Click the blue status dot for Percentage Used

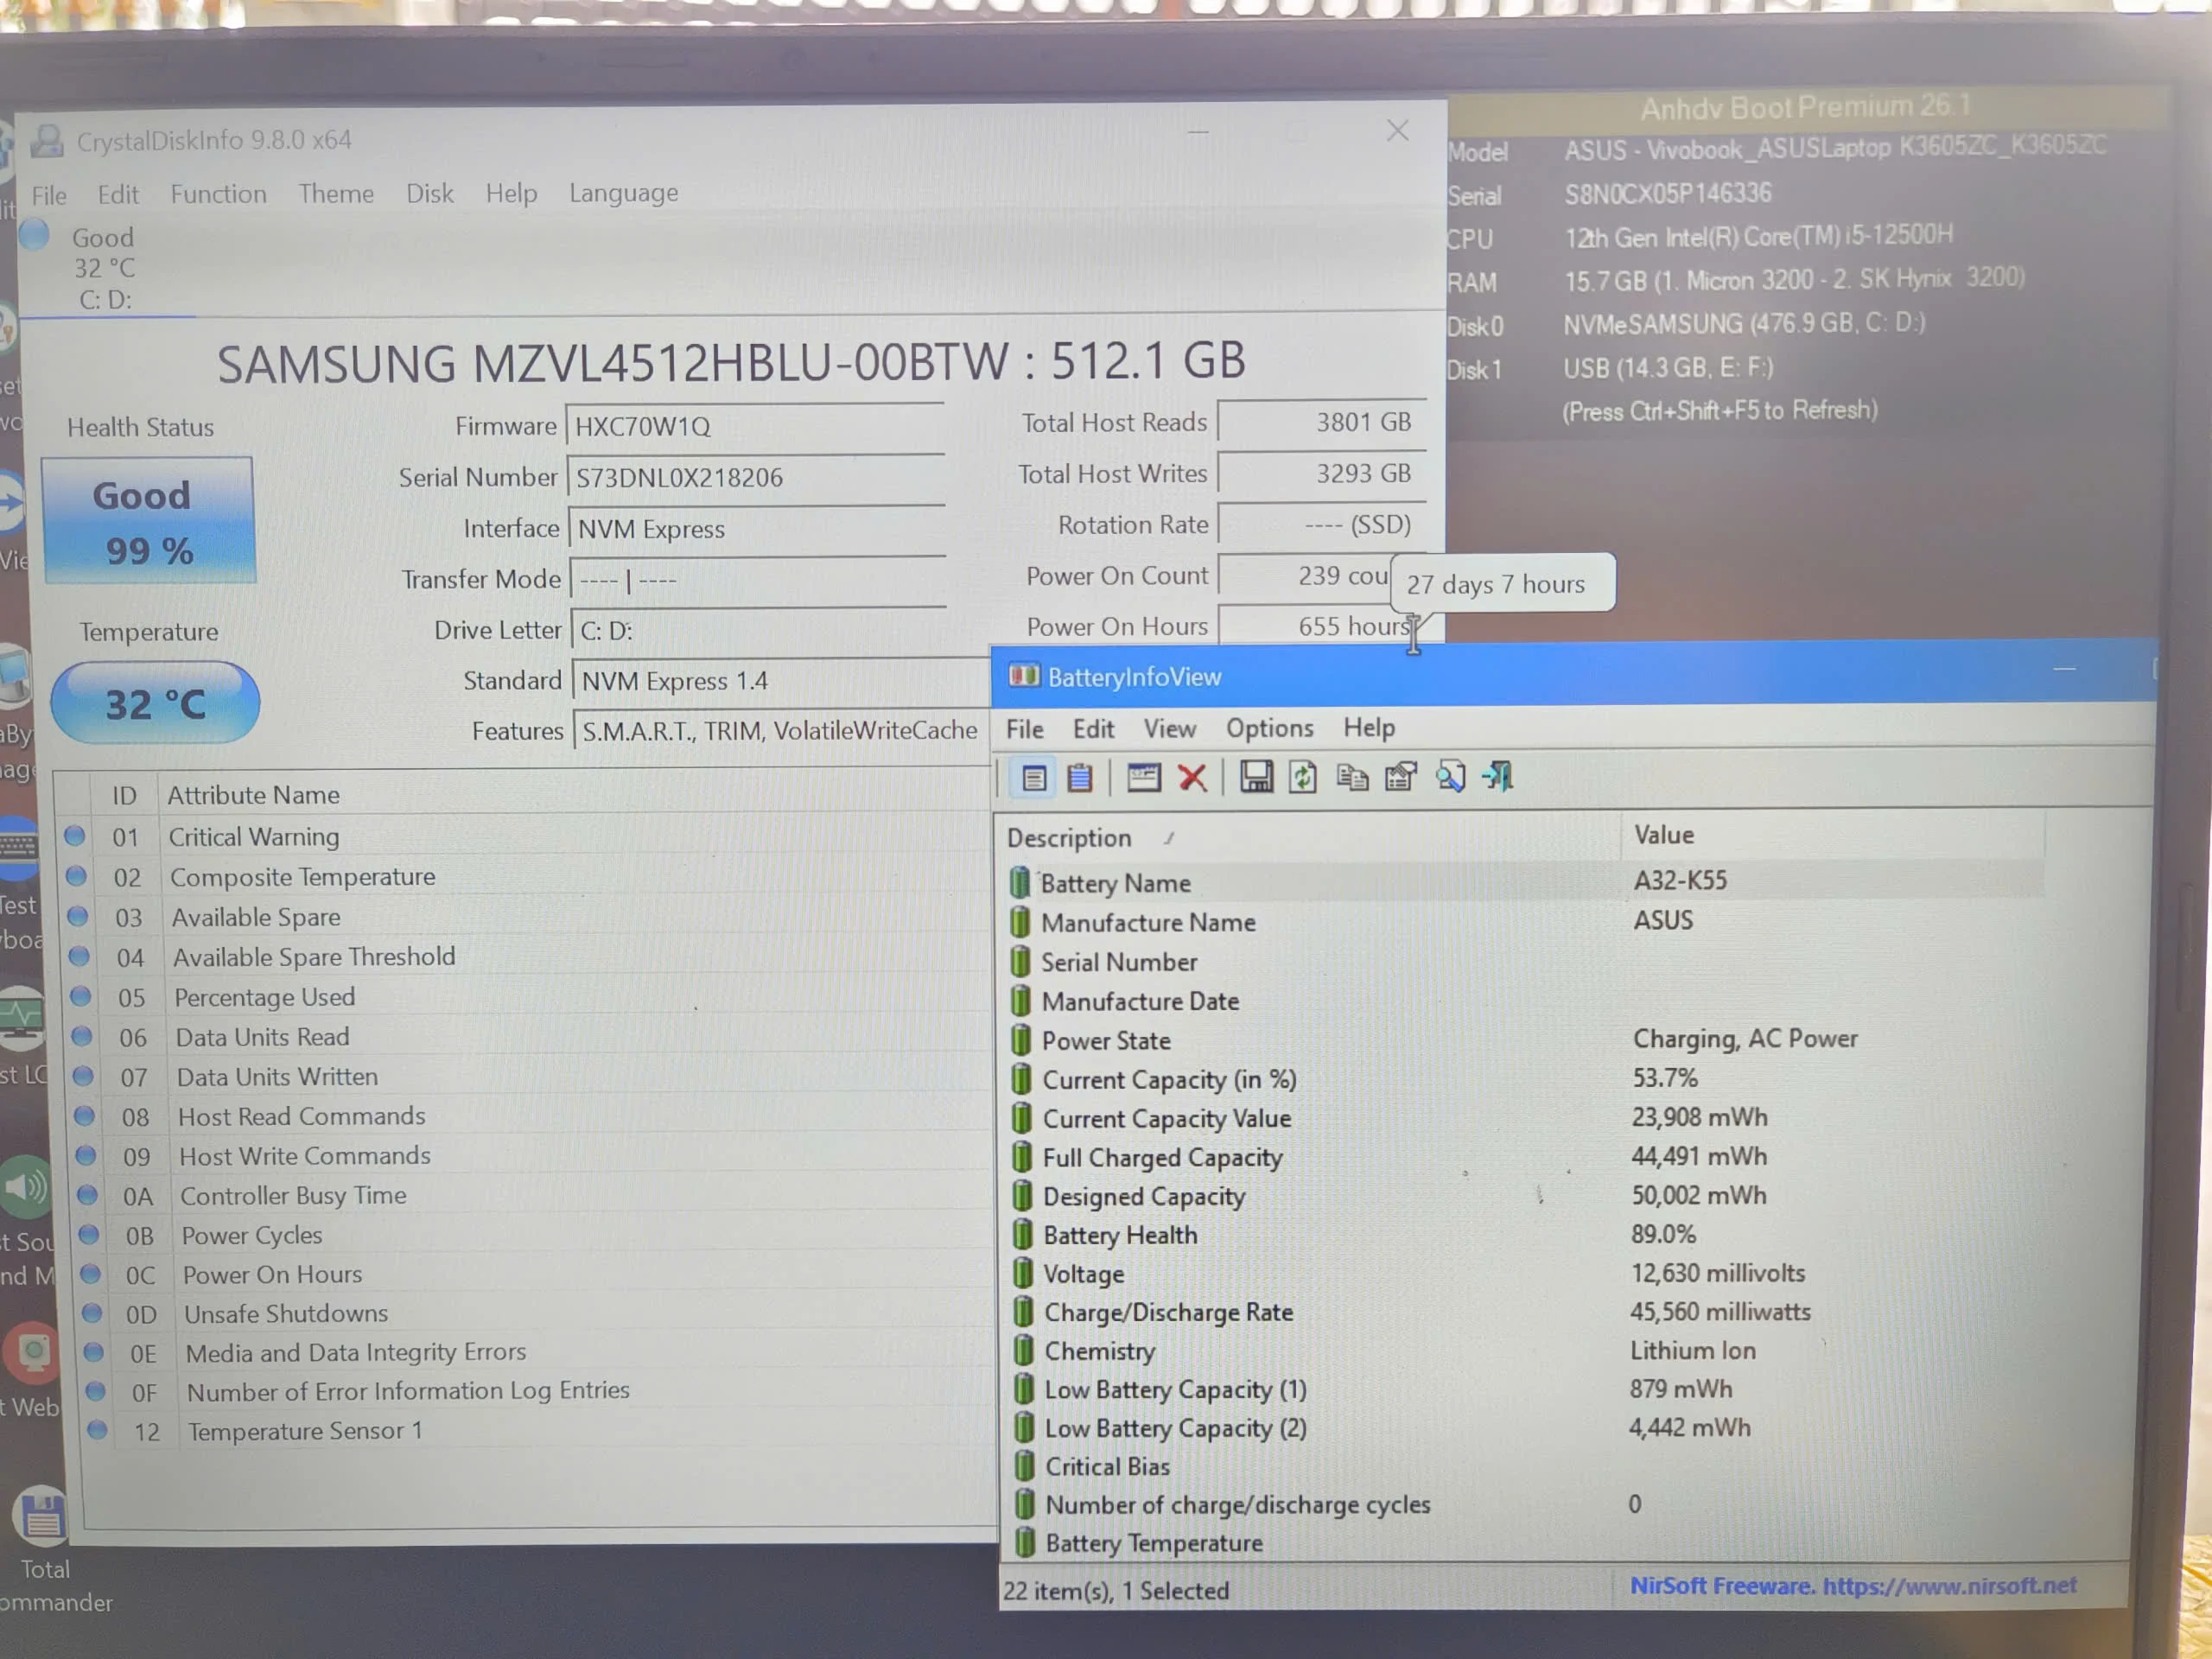(81, 996)
